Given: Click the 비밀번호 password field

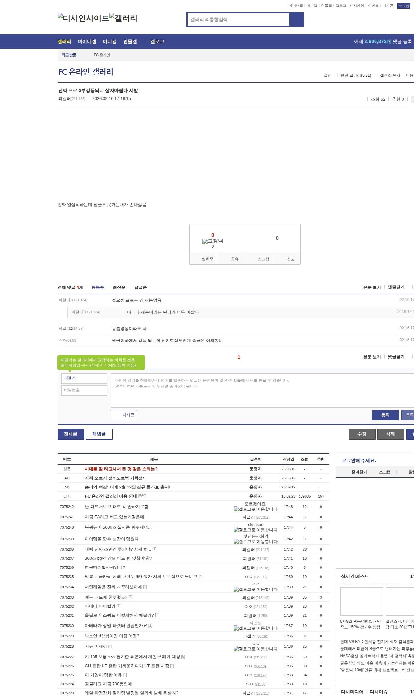Looking at the screenshot, I should point(84,390).
